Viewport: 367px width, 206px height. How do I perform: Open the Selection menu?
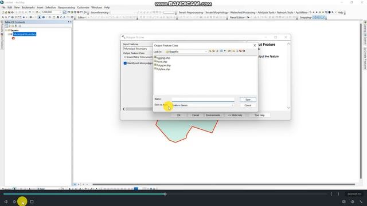point(50,7)
